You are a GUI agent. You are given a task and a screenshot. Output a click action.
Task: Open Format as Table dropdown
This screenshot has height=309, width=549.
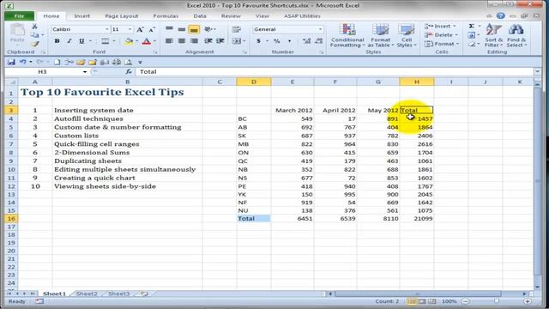tap(380, 35)
